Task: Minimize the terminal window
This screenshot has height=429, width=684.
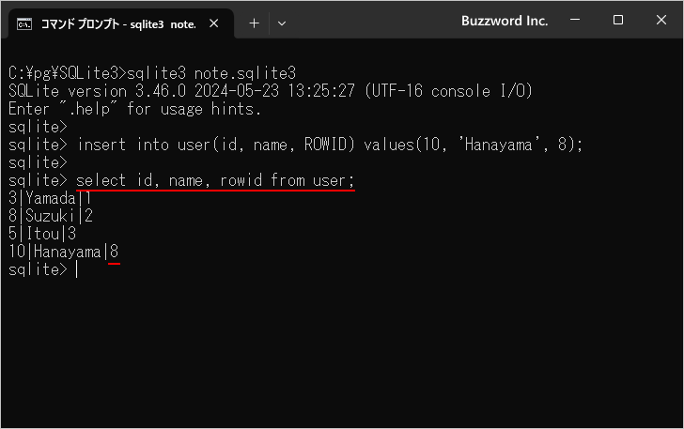Action: [575, 20]
